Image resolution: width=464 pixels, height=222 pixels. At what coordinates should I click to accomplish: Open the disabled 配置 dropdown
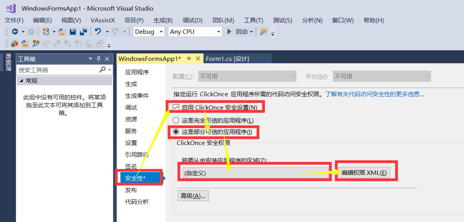(247, 77)
